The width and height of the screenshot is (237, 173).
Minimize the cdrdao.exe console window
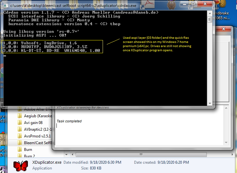tap(184, 4)
